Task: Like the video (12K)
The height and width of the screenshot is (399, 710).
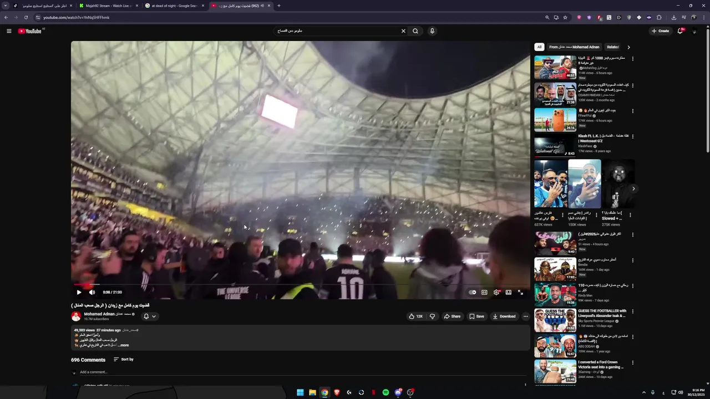Action: click(416, 316)
